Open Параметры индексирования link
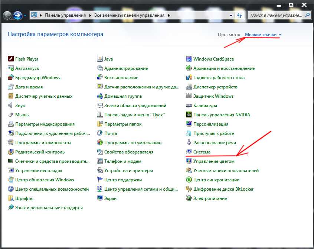Image resolution: width=314 pixels, height=249 pixels. tap(45, 124)
